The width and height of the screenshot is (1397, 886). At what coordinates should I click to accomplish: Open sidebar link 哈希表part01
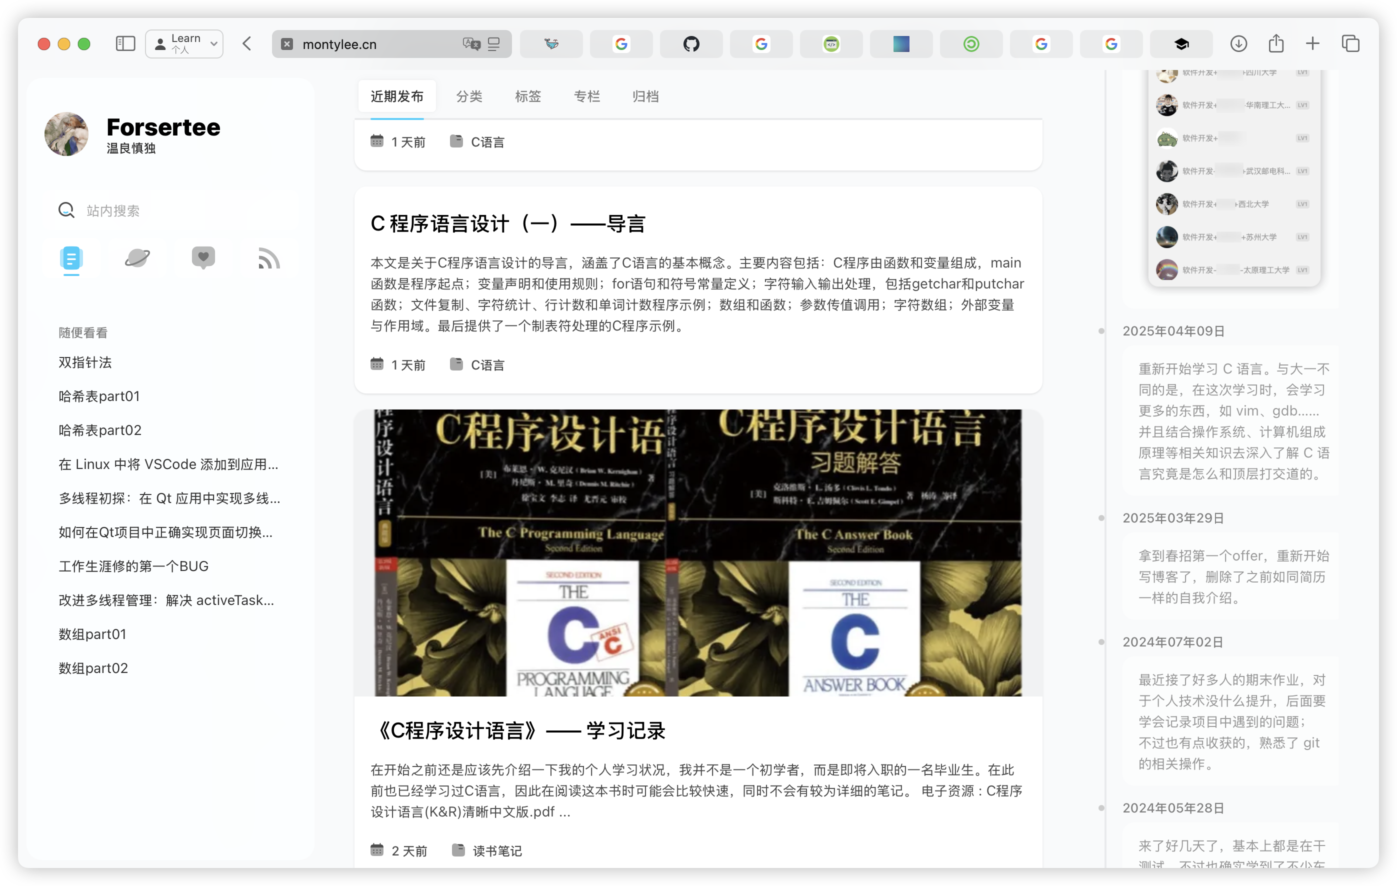(x=99, y=396)
